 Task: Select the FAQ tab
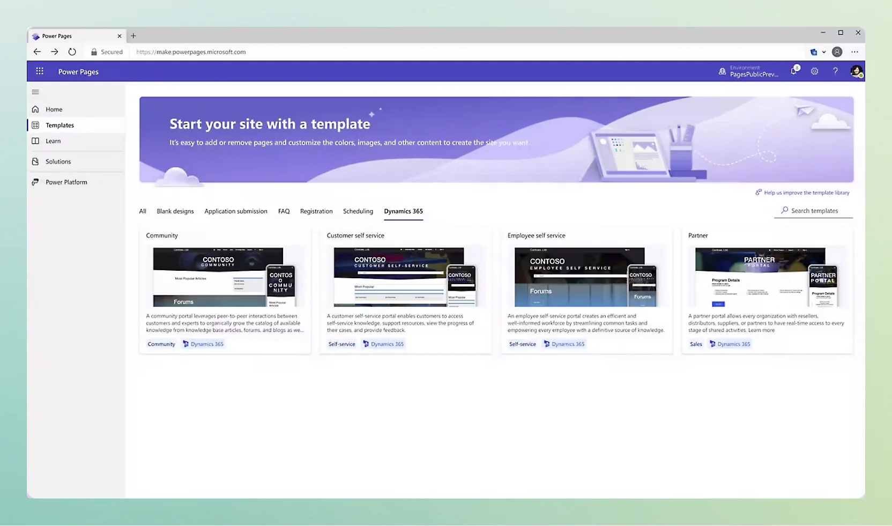[284, 211]
